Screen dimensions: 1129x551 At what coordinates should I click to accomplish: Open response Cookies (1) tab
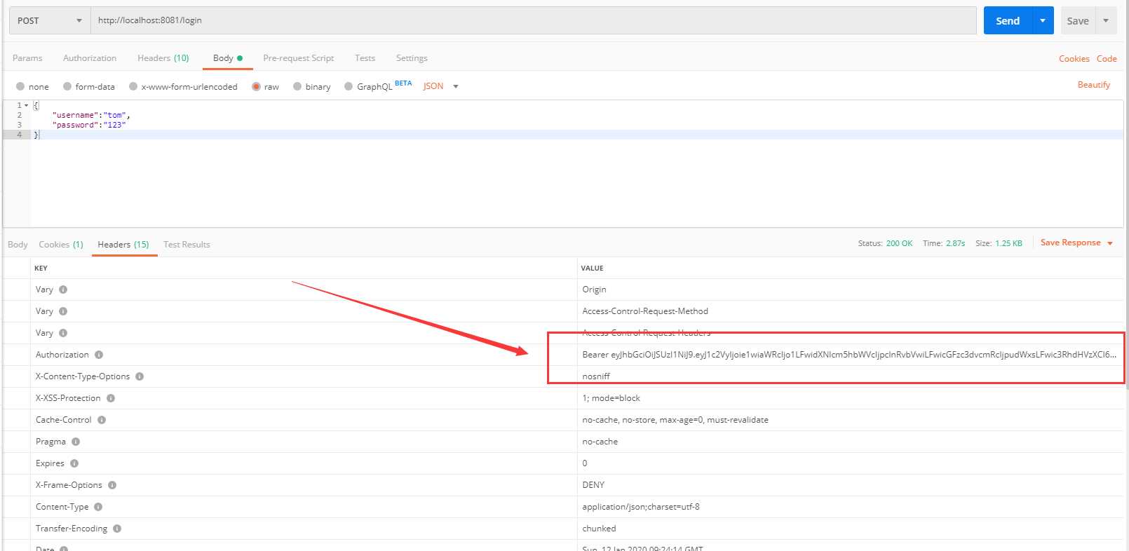[61, 245]
